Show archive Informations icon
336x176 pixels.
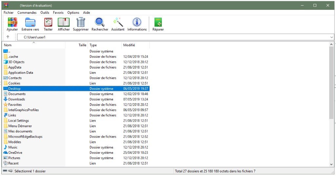coord(137,22)
